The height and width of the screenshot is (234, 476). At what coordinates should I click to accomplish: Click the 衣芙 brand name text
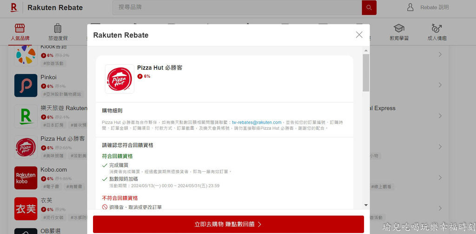tap(46, 200)
